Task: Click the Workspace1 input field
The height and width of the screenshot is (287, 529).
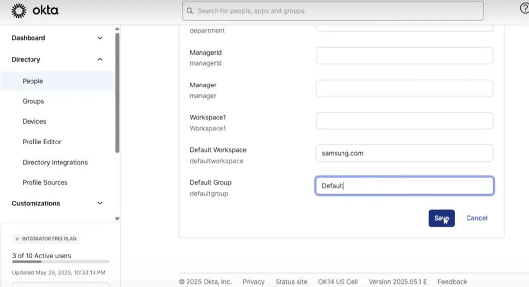Action: pos(405,120)
